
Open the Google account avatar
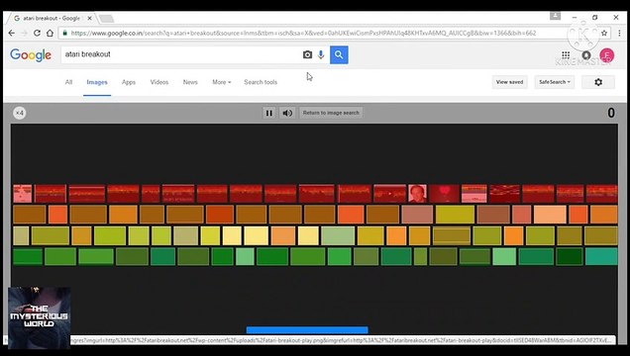point(606,55)
